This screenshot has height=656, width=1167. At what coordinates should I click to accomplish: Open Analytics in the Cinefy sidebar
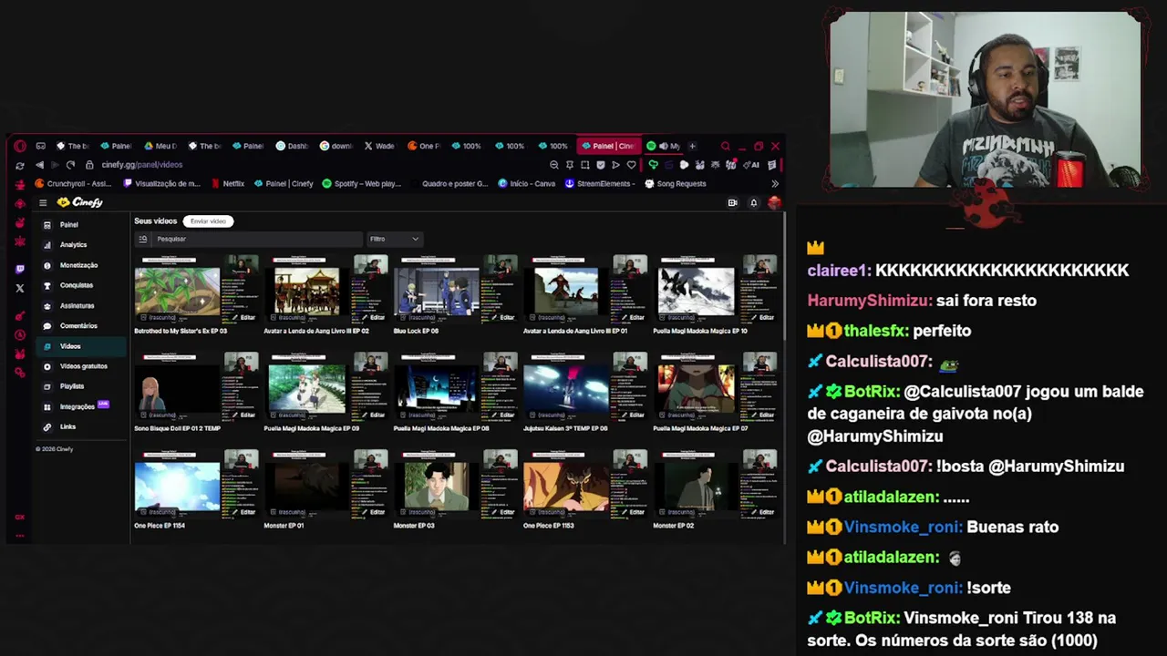[81, 244]
